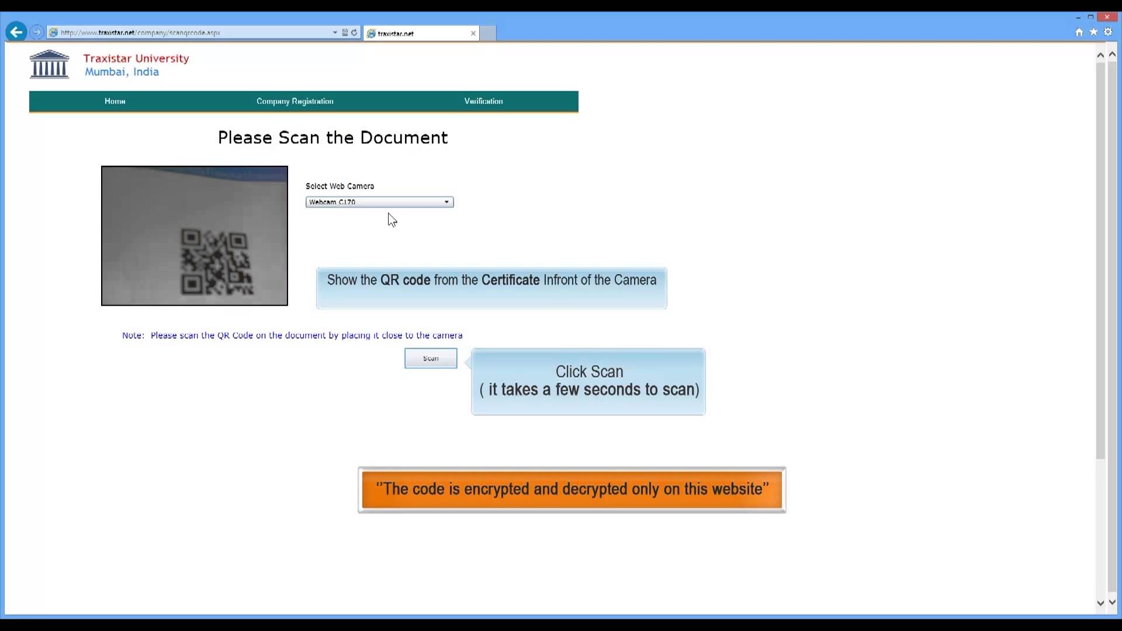Click the Note about scanning QR code
The width and height of the screenshot is (1122, 631).
point(292,335)
